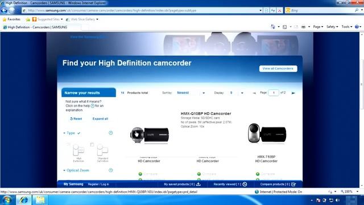The image size is (364, 205).
Task: Click help icon beside Optical Zoom filter
Action: (111, 170)
